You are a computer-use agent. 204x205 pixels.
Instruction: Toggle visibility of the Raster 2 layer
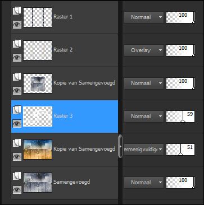pos(17,57)
